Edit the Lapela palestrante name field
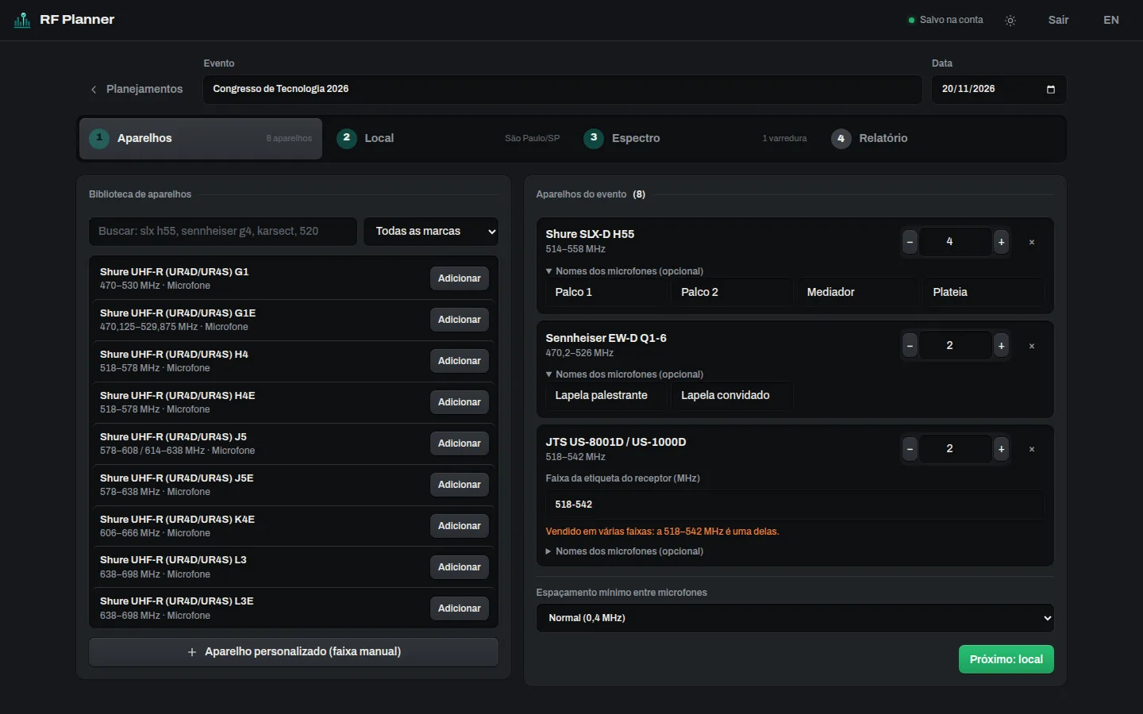This screenshot has height=714, width=1143. (x=607, y=395)
